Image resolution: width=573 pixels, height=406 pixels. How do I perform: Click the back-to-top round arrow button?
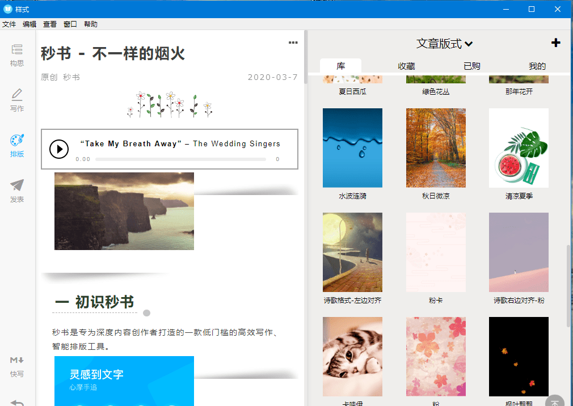pos(555,401)
